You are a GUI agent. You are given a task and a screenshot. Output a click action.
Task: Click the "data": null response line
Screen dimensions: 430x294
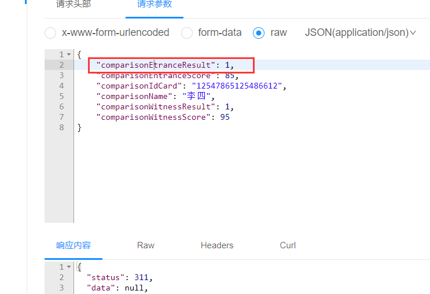(117, 288)
